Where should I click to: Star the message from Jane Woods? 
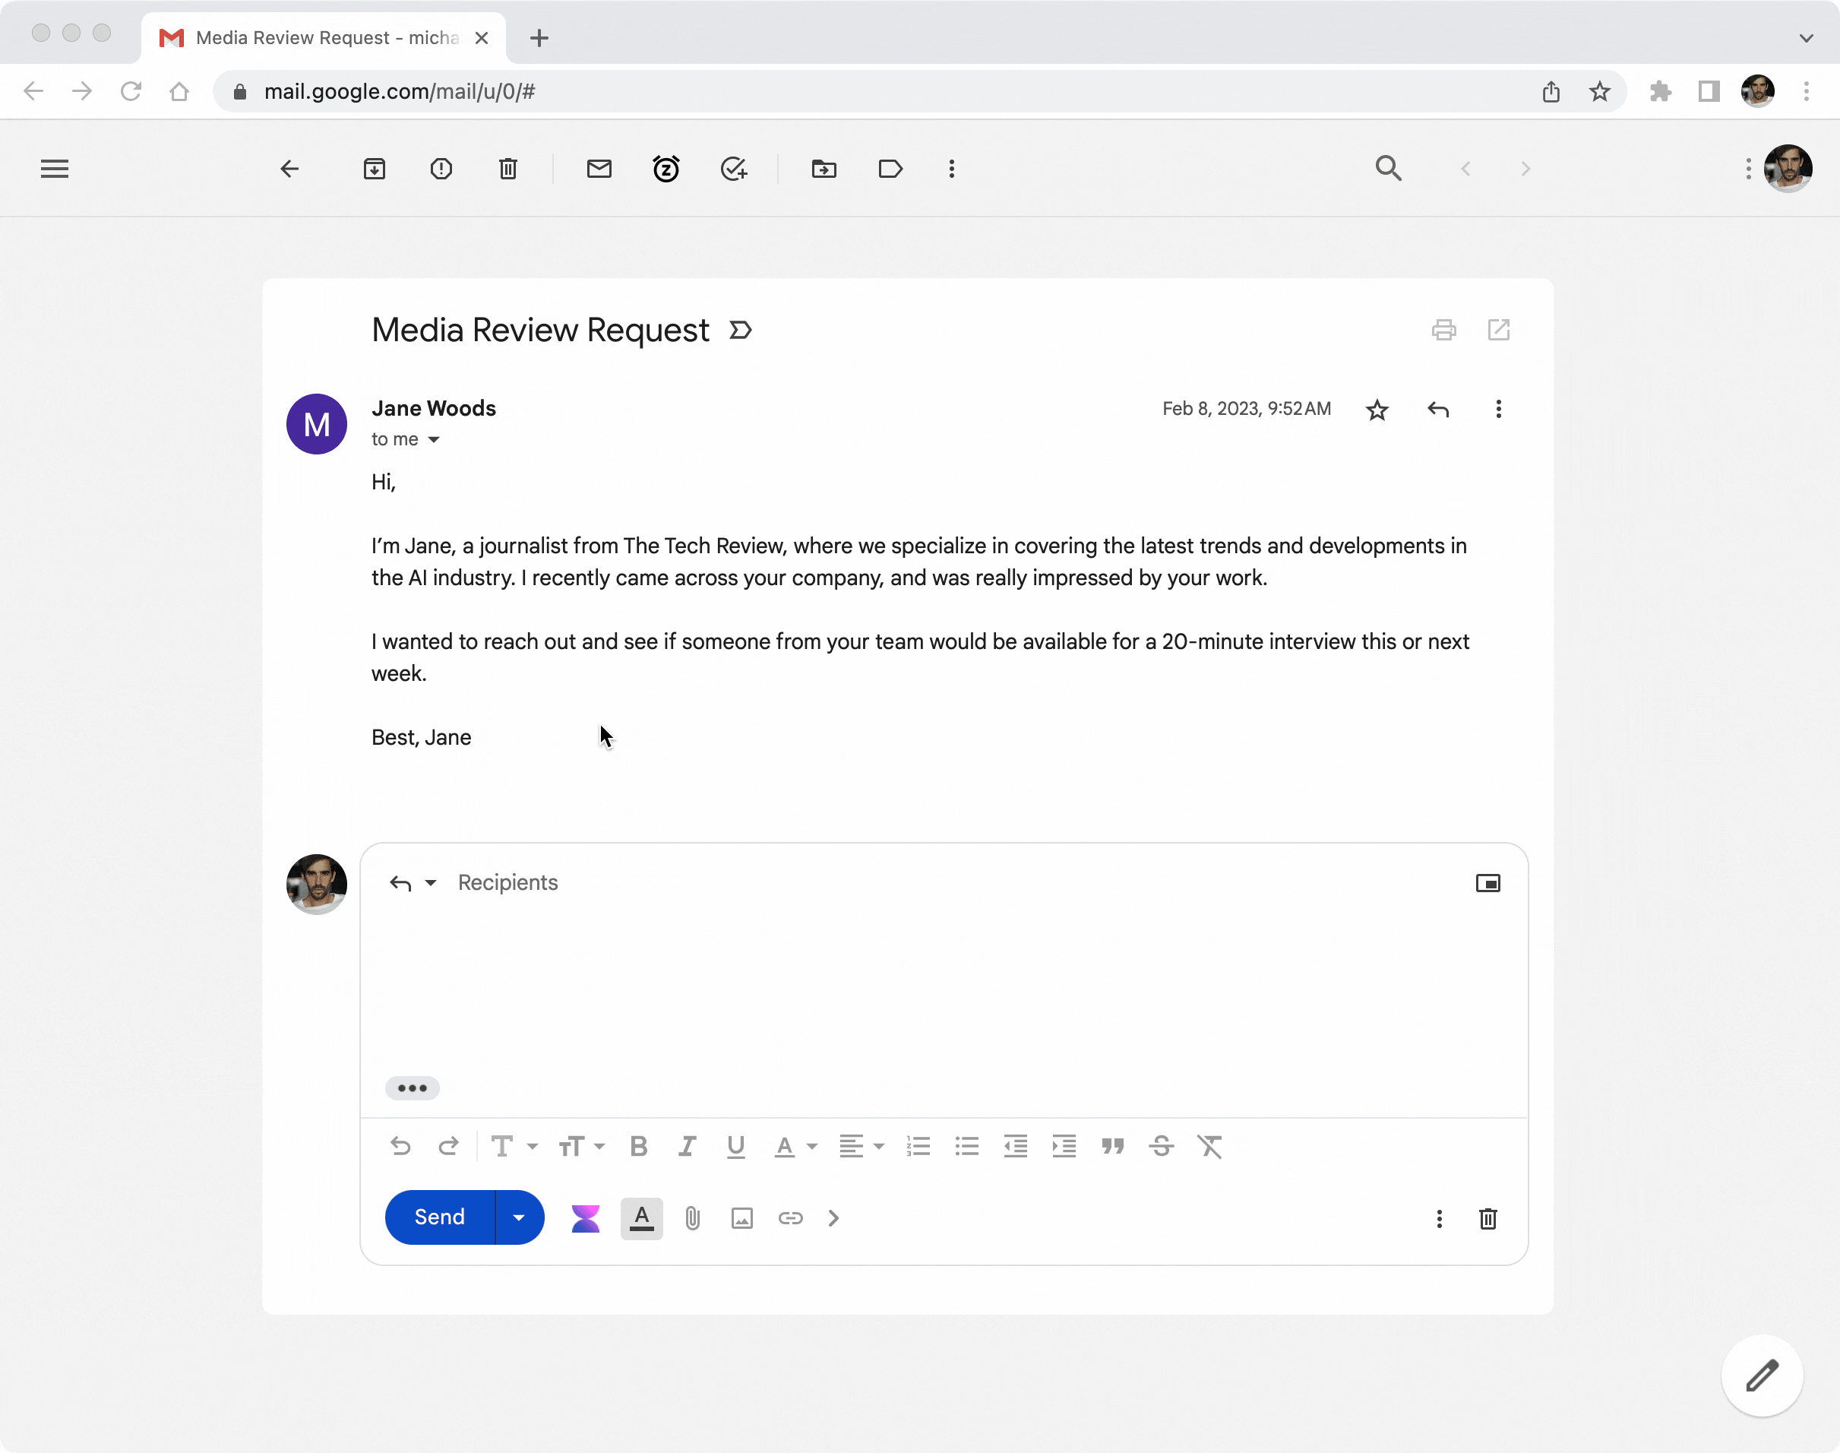pos(1377,409)
